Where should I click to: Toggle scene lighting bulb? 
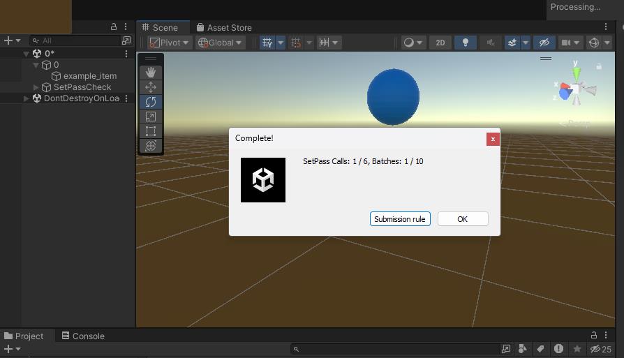[466, 43]
